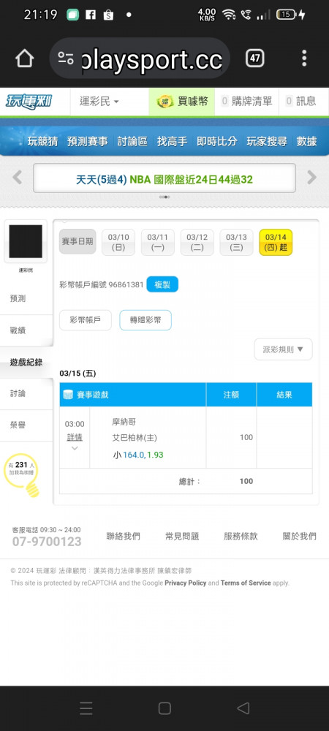
Task: Click the 玩運彩 site logo
Action: pos(29,101)
